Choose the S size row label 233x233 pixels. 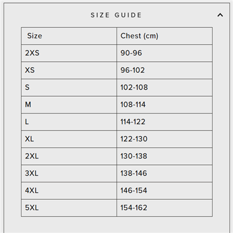point(27,87)
